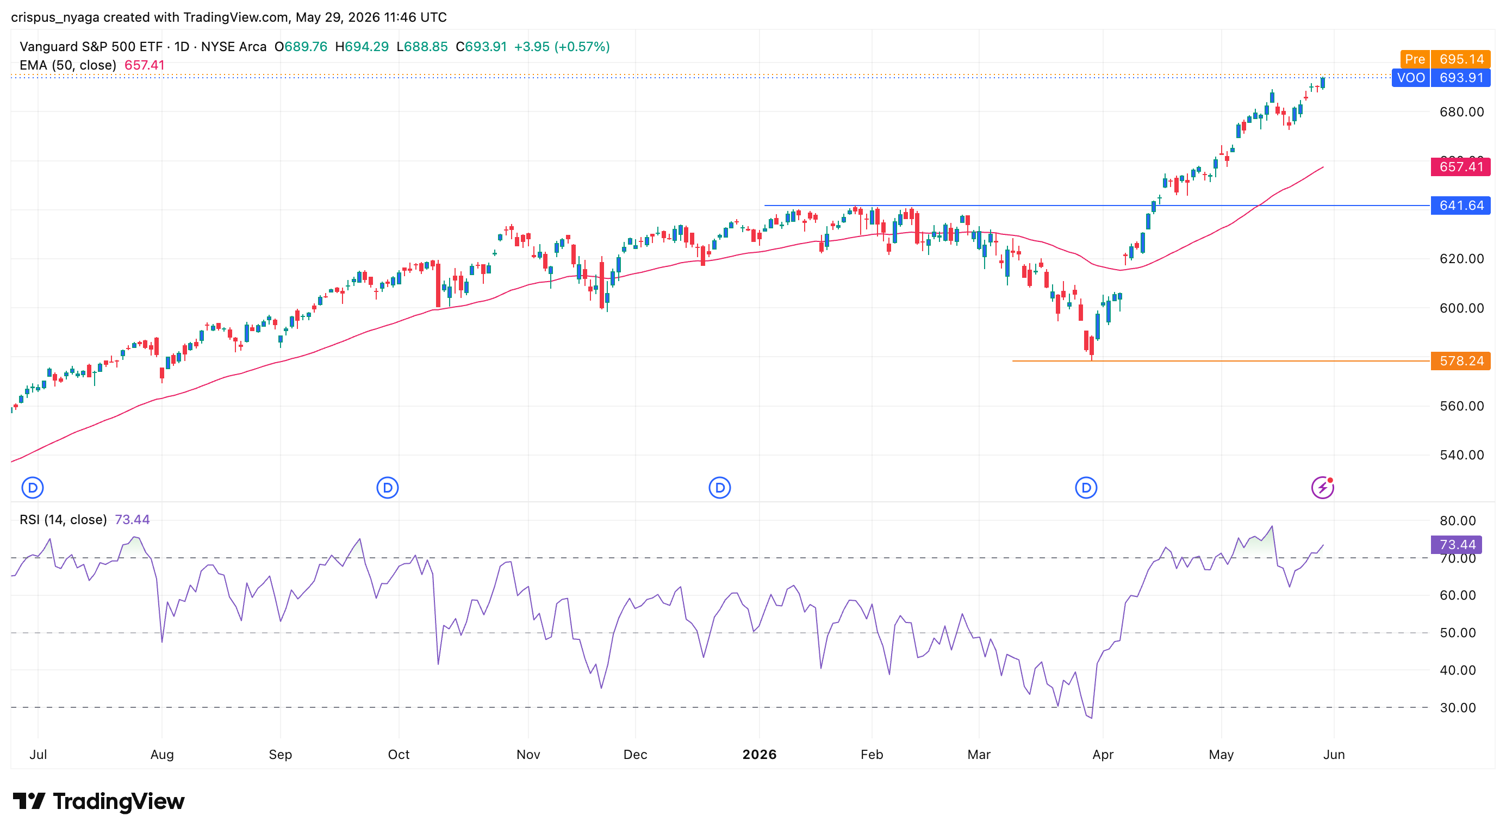Click the 600.00 price axis label
The height and width of the screenshot is (834, 1506).
(x=1461, y=308)
